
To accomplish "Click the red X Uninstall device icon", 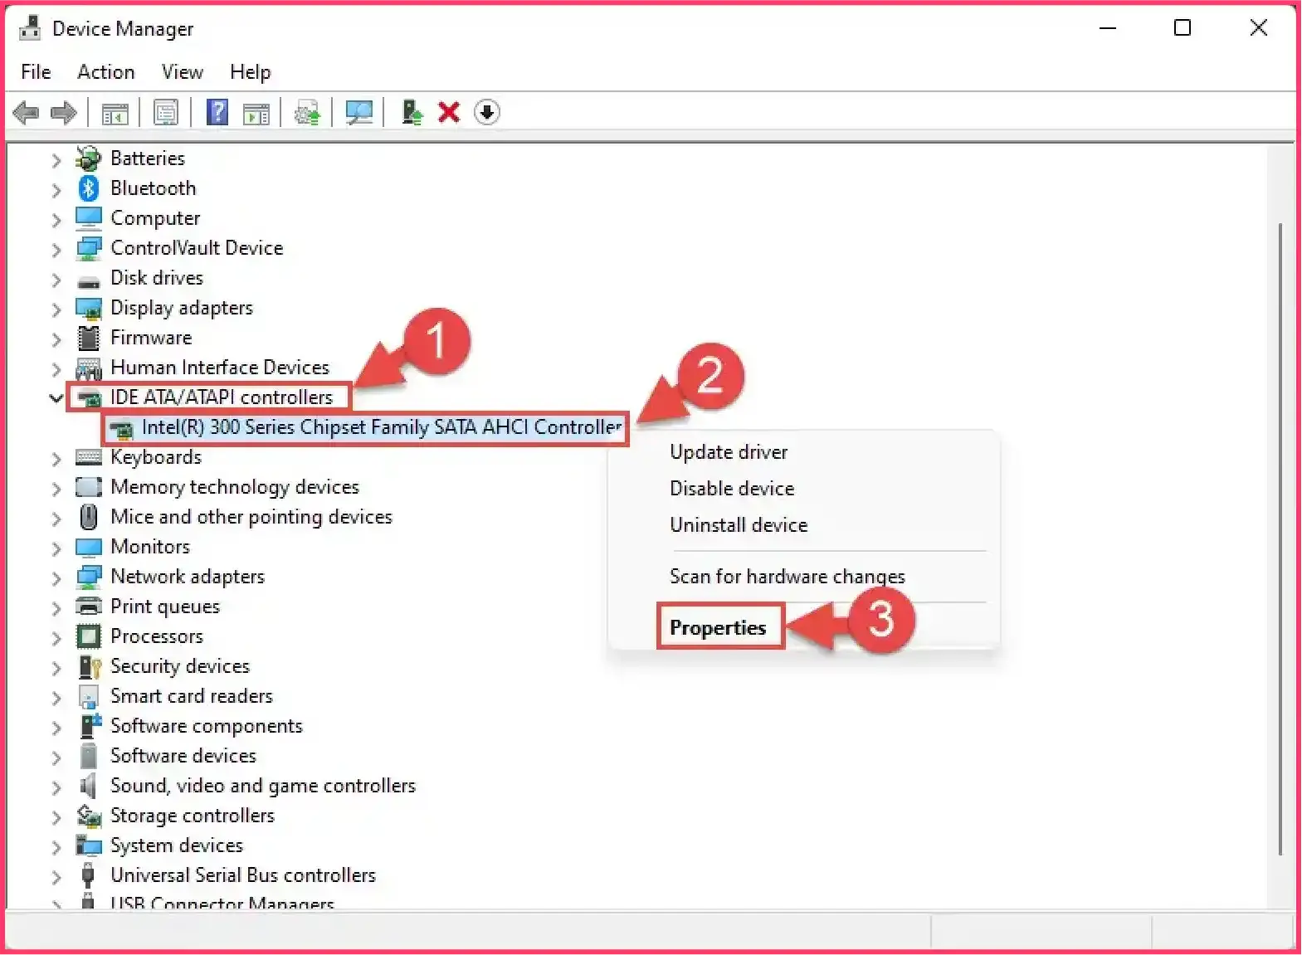I will (x=449, y=112).
